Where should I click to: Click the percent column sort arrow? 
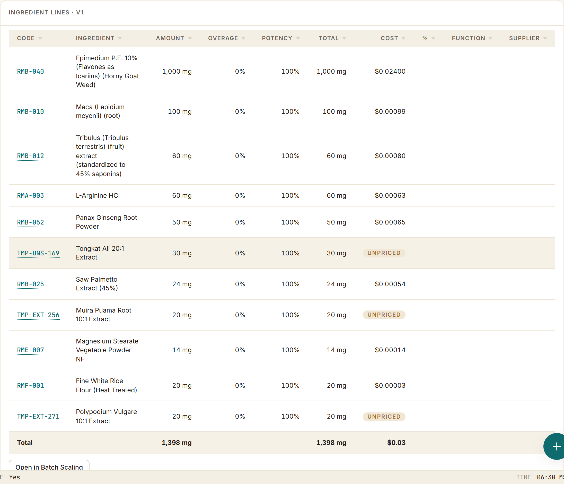click(433, 38)
